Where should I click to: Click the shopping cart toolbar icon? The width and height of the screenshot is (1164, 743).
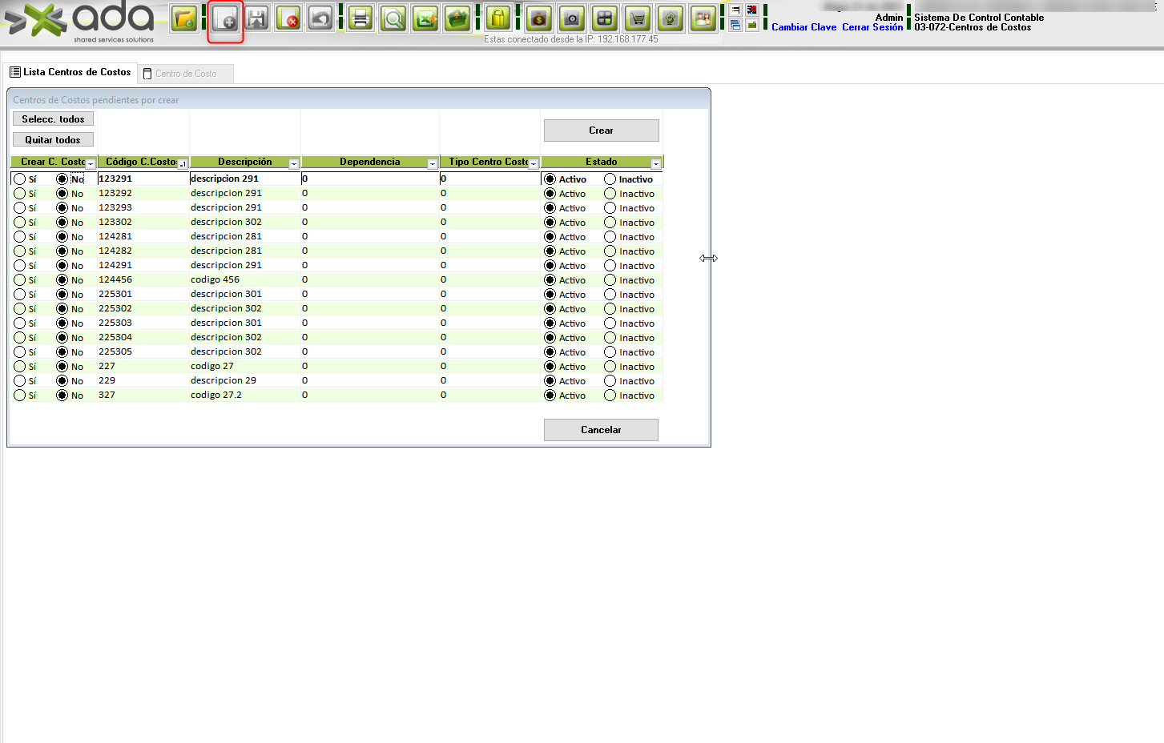click(638, 18)
